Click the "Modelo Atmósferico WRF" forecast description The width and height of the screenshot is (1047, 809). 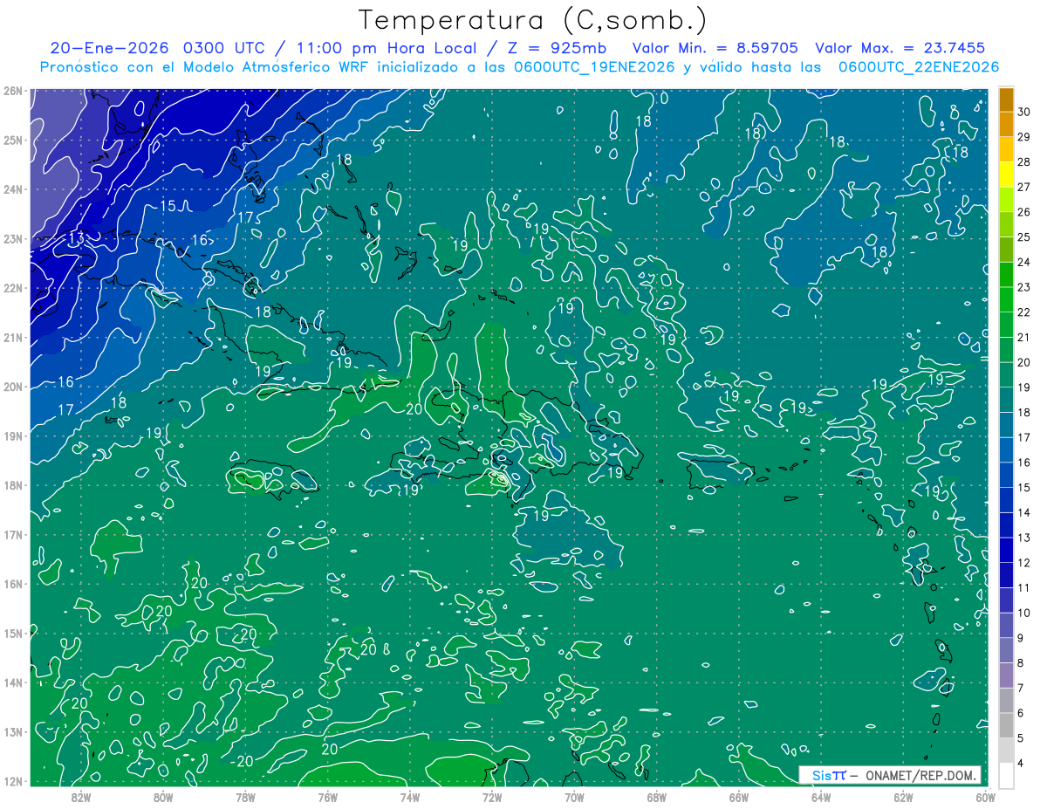tap(274, 67)
